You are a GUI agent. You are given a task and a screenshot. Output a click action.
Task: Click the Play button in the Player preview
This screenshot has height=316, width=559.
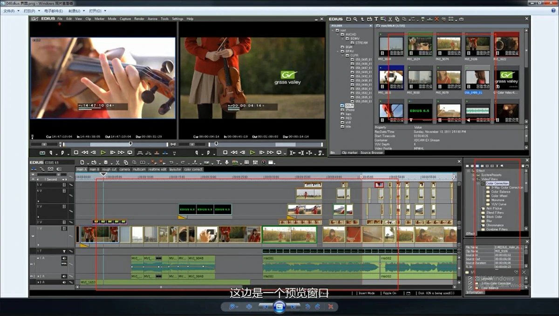coord(103,153)
